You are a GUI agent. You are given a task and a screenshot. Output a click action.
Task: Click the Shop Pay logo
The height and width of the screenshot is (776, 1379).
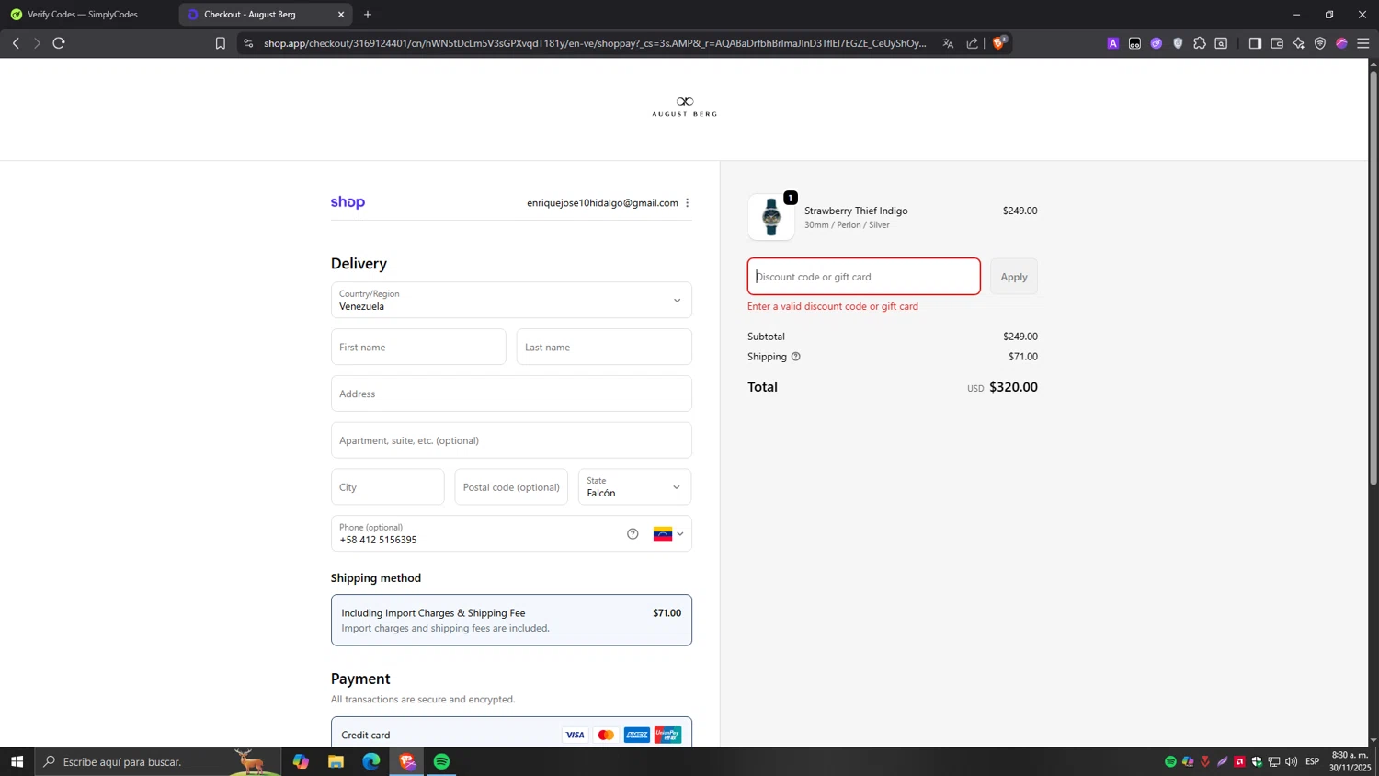pos(348,202)
